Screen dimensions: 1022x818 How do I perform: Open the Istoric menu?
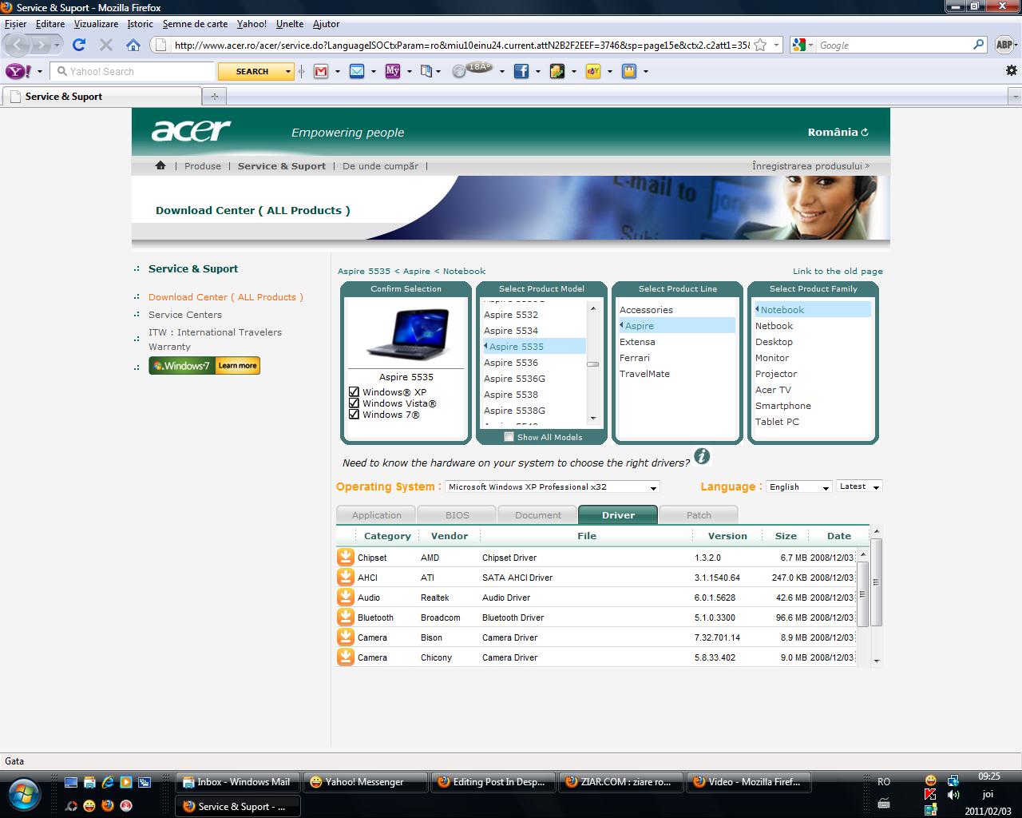click(141, 24)
